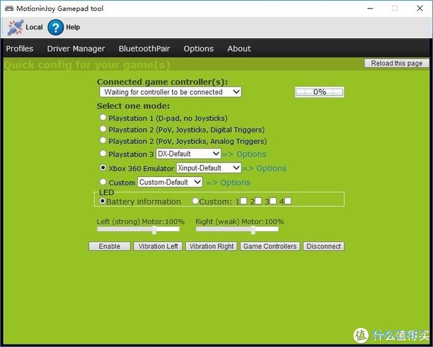Close the MotioninJoy Gamepad tool window
Viewport: 433px width, 347px height.
(420, 8)
